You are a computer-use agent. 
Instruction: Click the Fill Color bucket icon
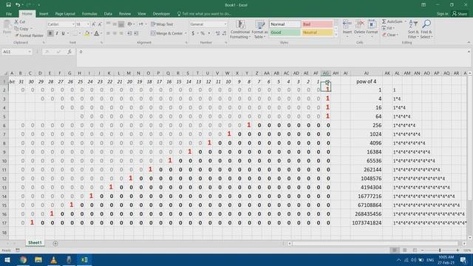tap(86, 33)
